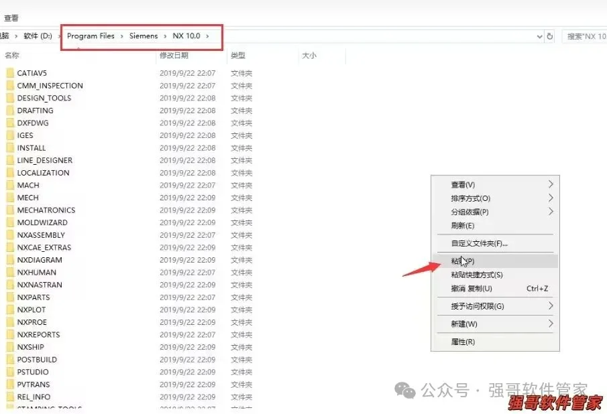
Task: Select the DRAFTING folder icon
Action: 10,111
